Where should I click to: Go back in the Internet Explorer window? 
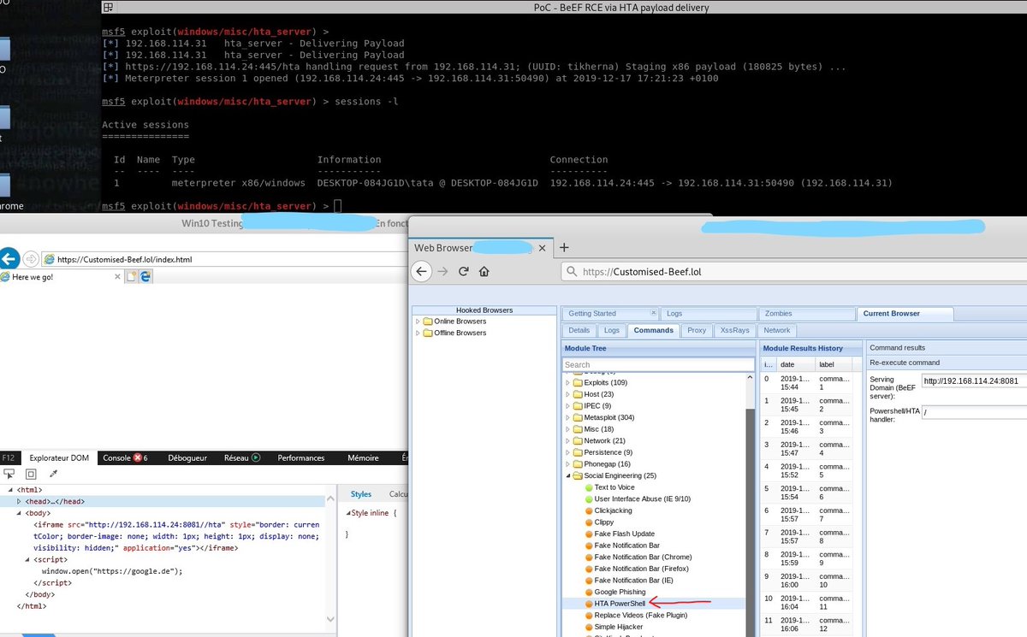coord(9,258)
